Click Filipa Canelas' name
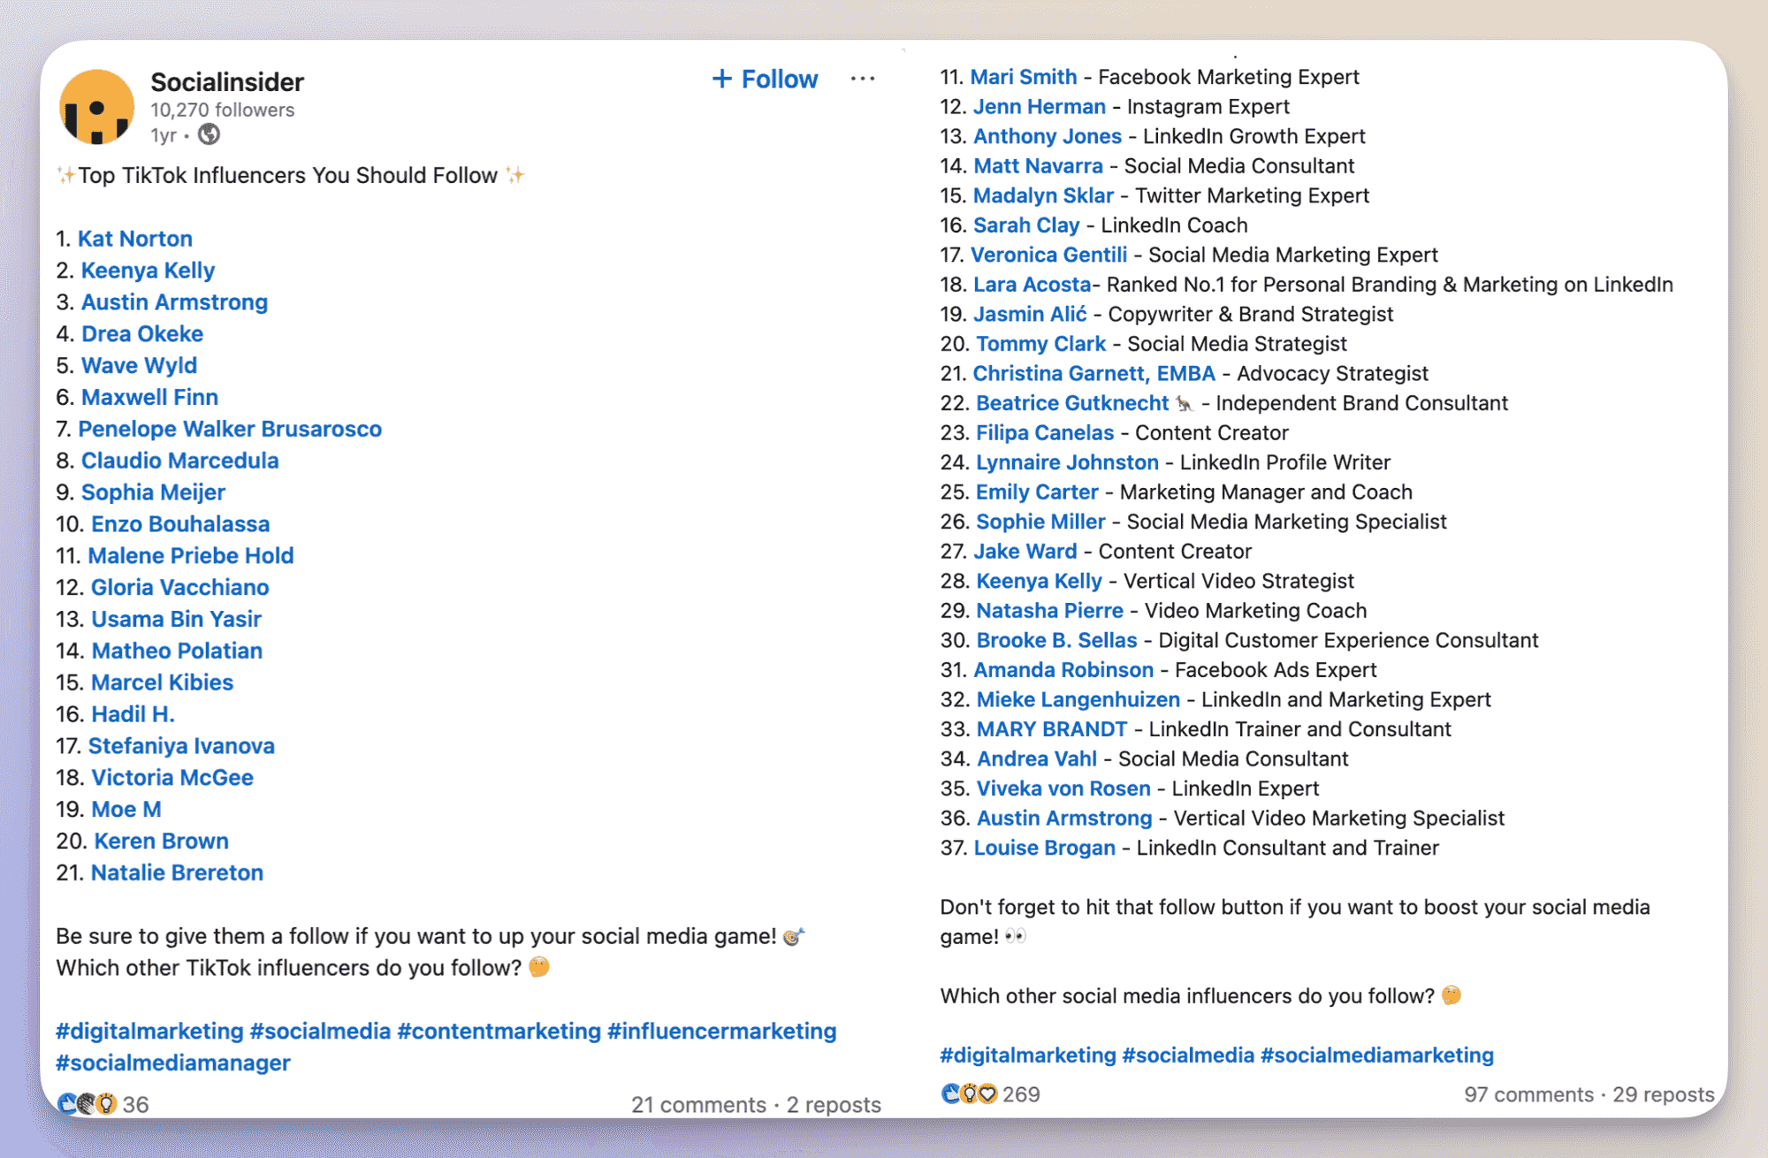1768x1158 pixels. point(1045,433)
